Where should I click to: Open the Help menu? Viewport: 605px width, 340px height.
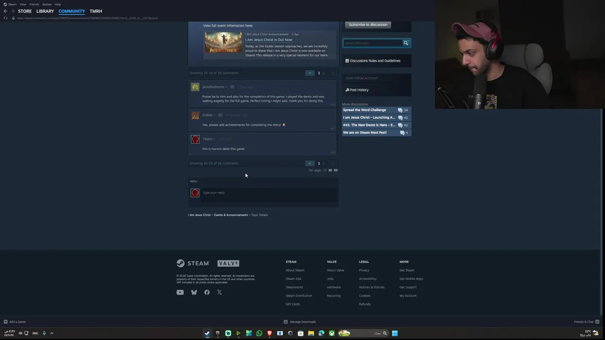[x=58, y=4]
